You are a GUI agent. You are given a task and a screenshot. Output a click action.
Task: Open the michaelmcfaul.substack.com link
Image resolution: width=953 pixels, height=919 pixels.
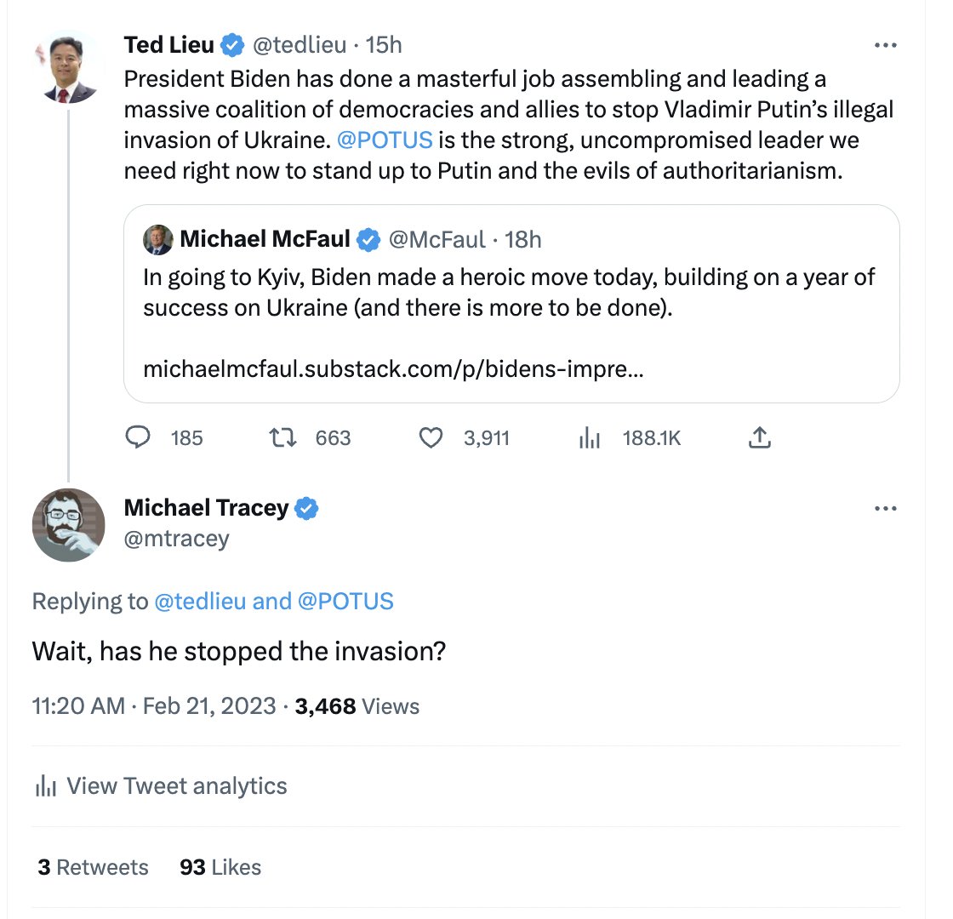[x=392, y=369]
